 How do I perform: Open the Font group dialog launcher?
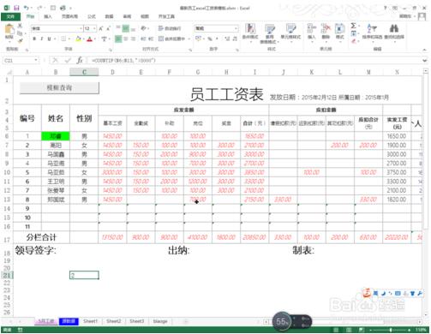click(111, 50)
